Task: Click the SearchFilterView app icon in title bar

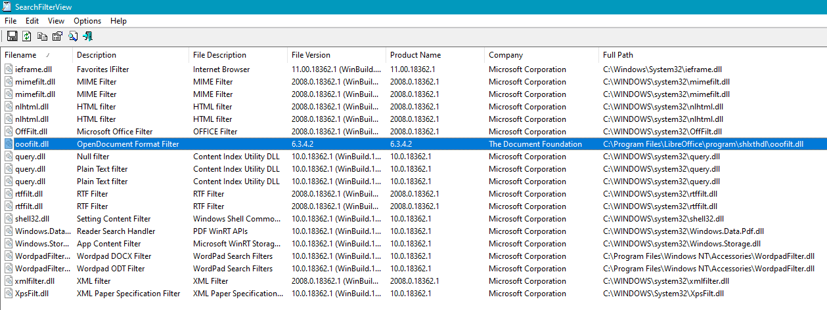Action: (7, 7)
